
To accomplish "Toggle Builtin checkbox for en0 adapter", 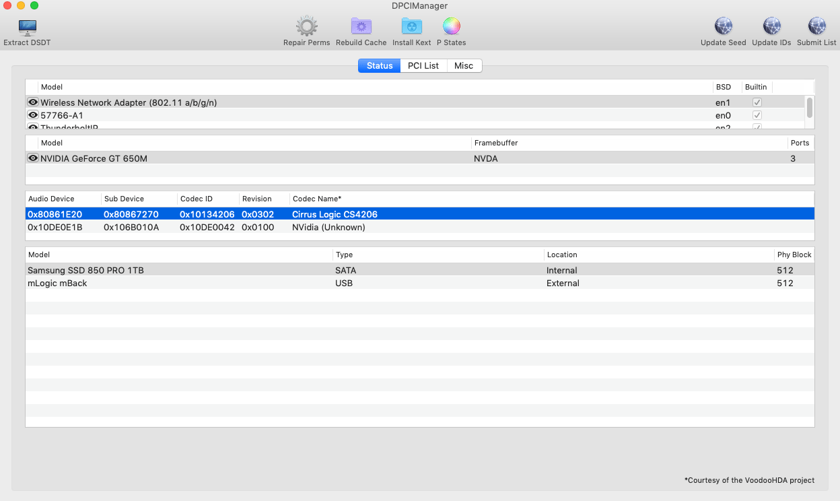I will point(757,115).
